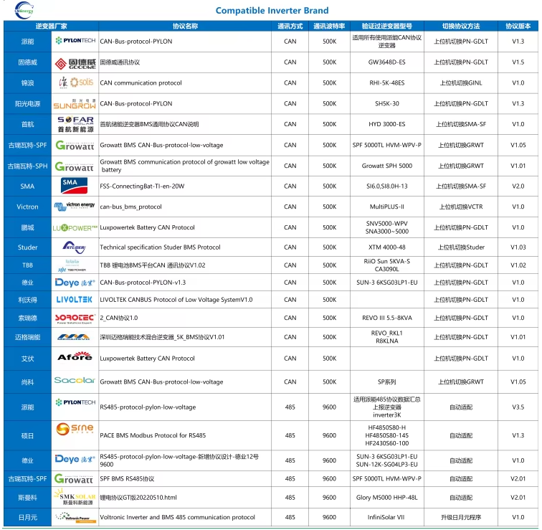The image size is (542, 530).
Task: Click the Afore logo
Action: click(x=75, y=358)
